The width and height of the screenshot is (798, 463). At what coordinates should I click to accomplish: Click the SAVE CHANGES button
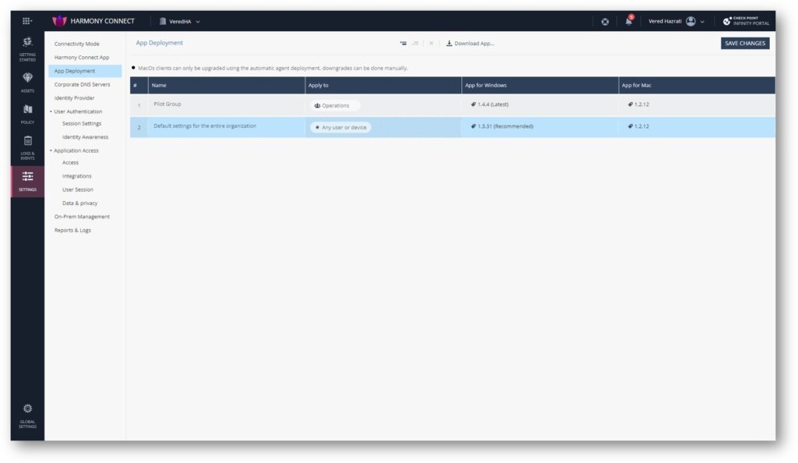tap(746, 43)
